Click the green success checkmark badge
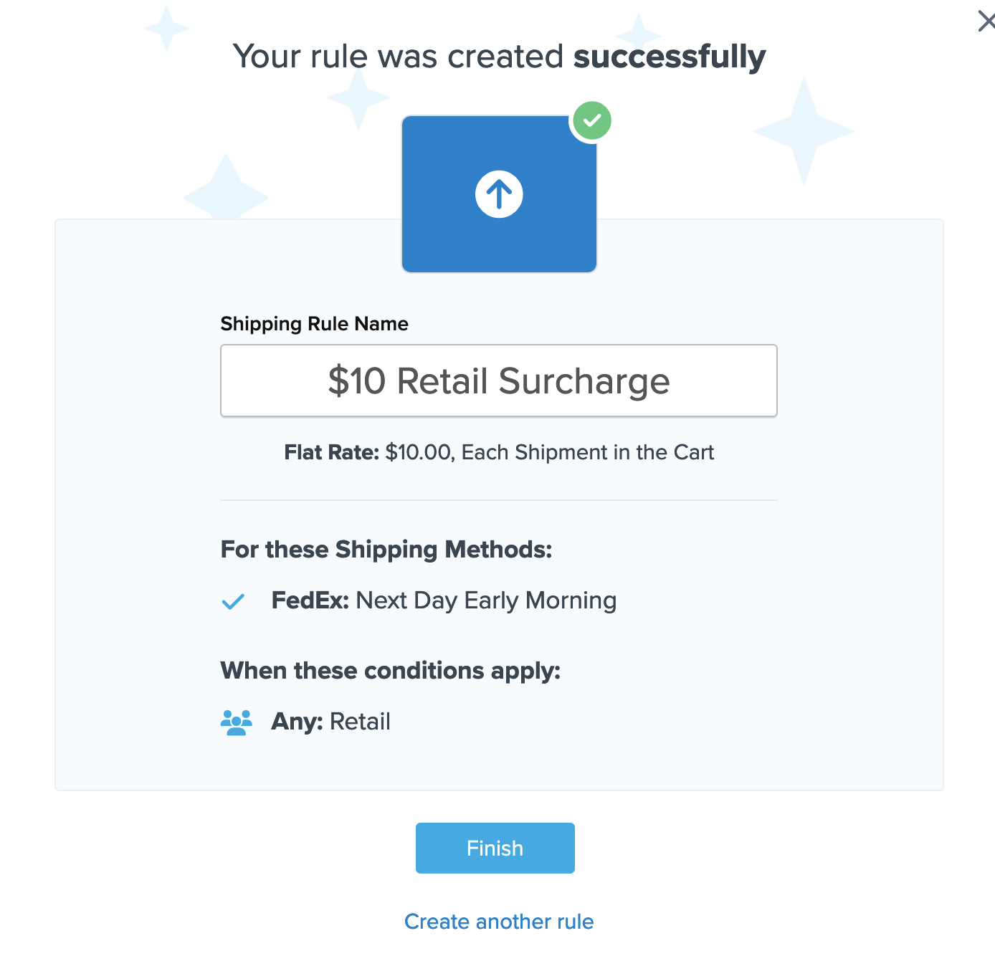The image size is (995, 966). tap(592, 120)
